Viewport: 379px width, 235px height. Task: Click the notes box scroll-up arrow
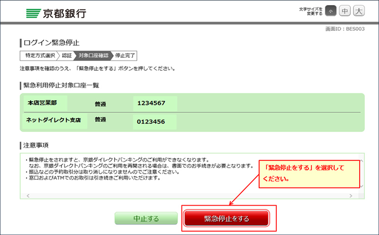pyautogui.click(x=361, y=161)
